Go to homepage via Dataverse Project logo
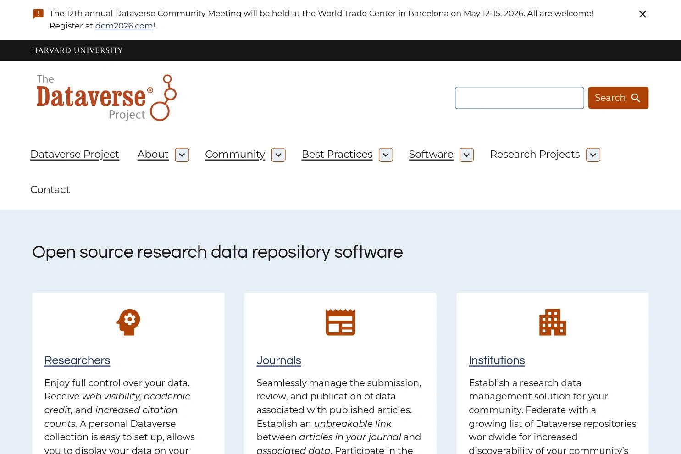This screenshot has width=681, height=454. point(106,98)
